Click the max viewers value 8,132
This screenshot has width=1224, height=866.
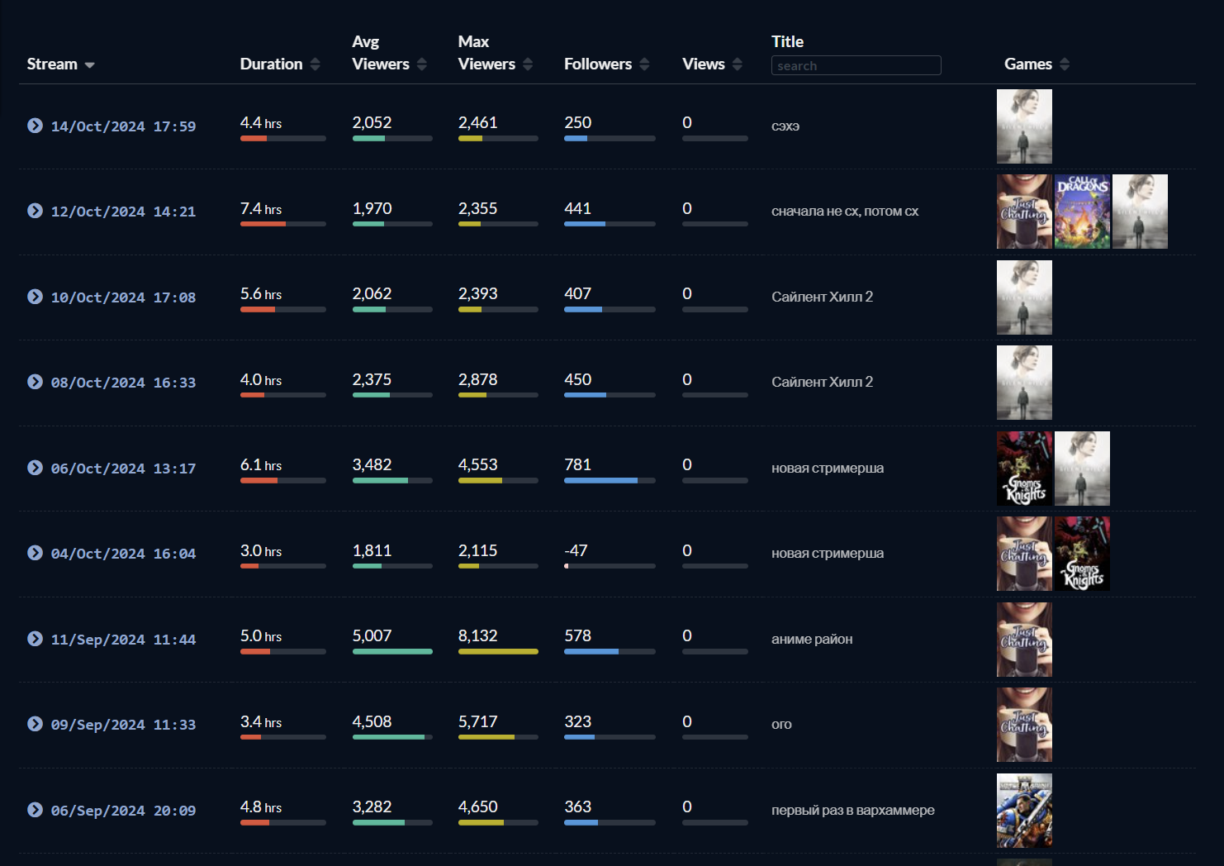[x=478, y=635]
